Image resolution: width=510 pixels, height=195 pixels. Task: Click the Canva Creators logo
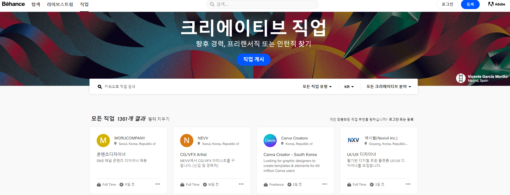(x=270, y=141)
